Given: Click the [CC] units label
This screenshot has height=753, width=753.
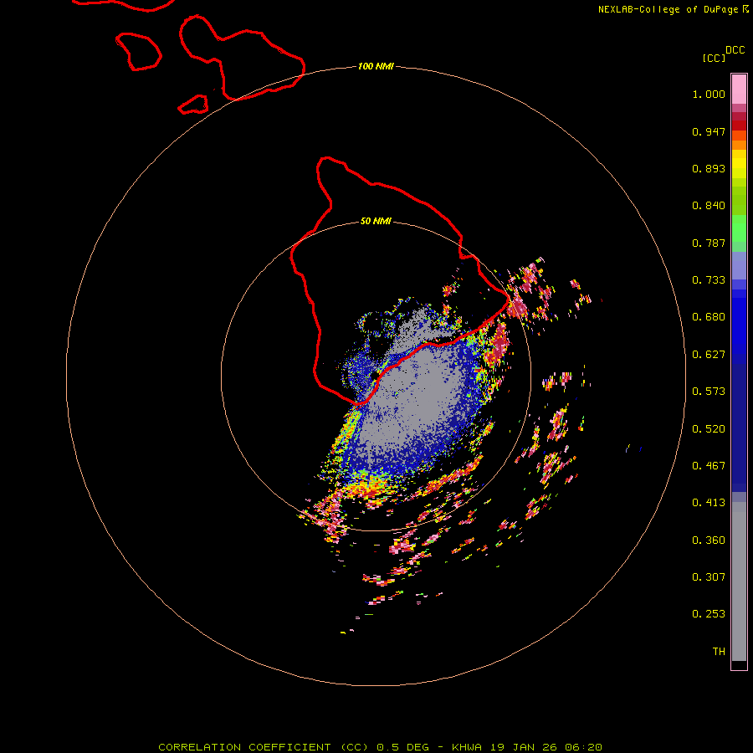Looking at the screenshot, I should (x=714, y=58).
